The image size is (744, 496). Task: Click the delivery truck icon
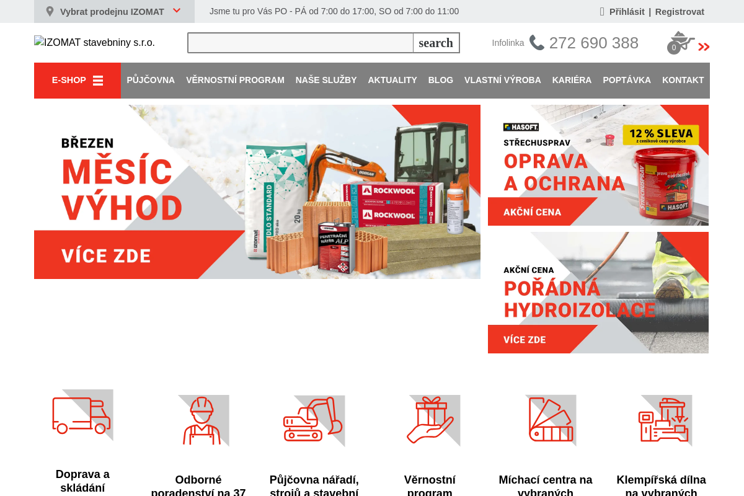(x=82, y=415)
